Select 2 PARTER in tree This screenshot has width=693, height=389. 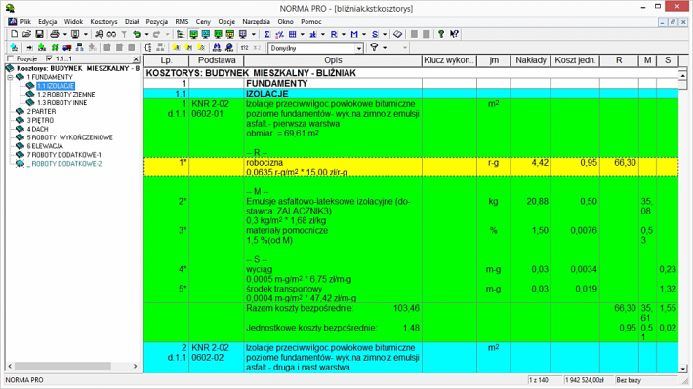point(41,112)
